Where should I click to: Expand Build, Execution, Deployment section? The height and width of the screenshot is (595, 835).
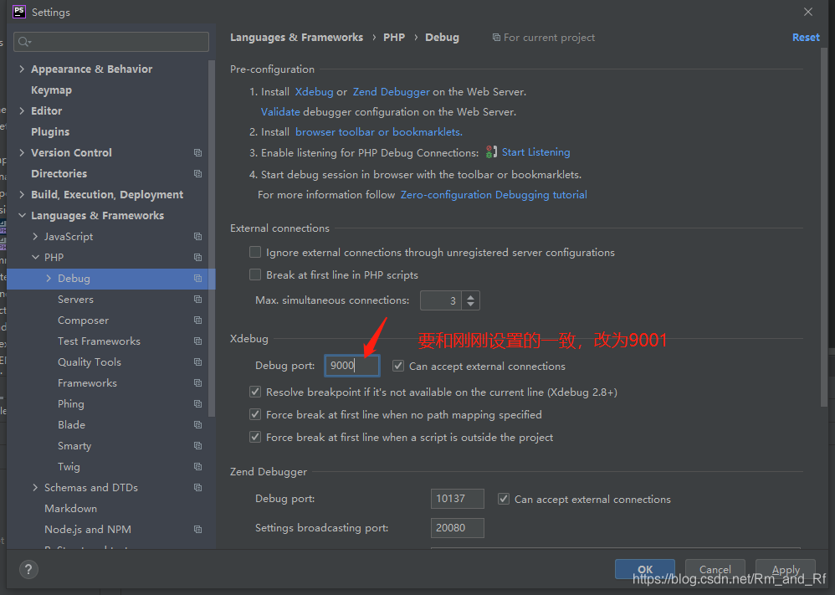[x=22, y=194]
